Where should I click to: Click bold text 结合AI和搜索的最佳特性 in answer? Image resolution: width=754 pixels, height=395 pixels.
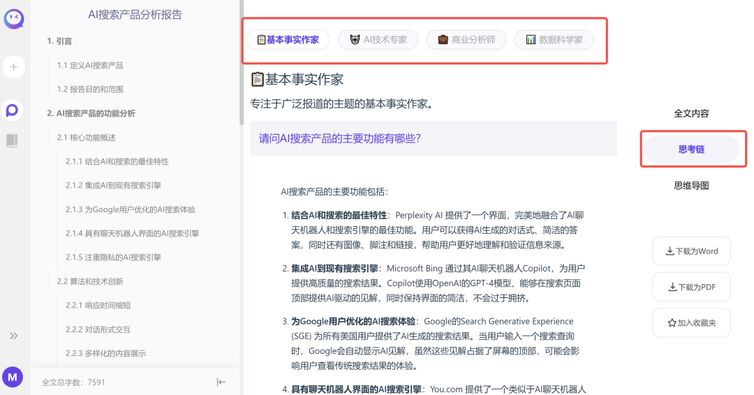pos(339,215)
